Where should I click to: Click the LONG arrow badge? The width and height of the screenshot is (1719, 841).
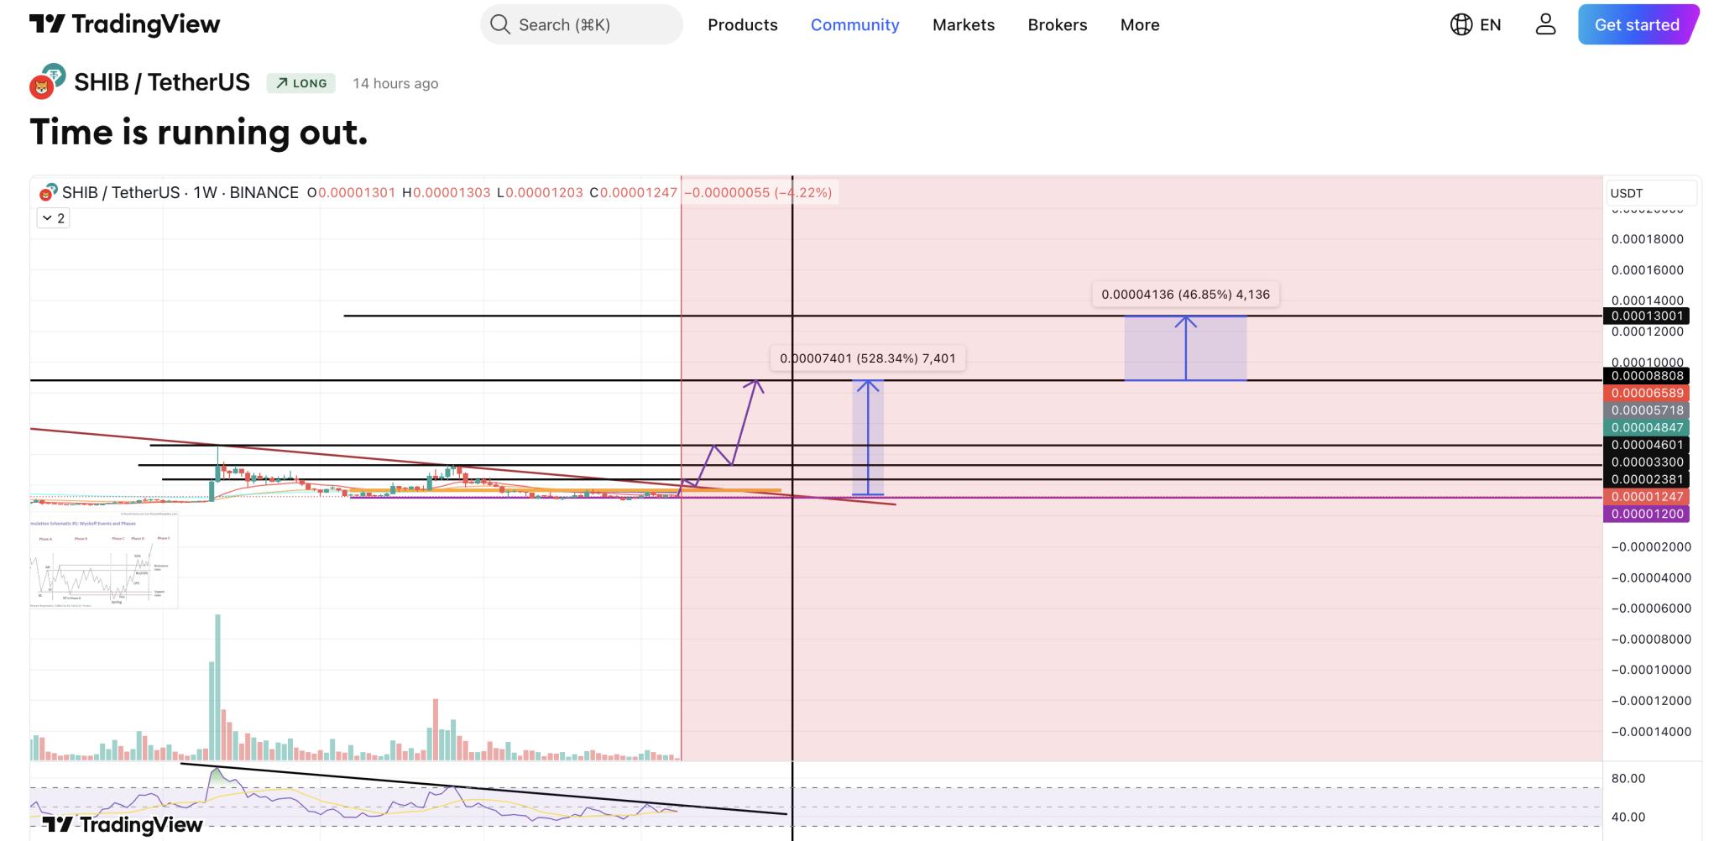point(301,83)
